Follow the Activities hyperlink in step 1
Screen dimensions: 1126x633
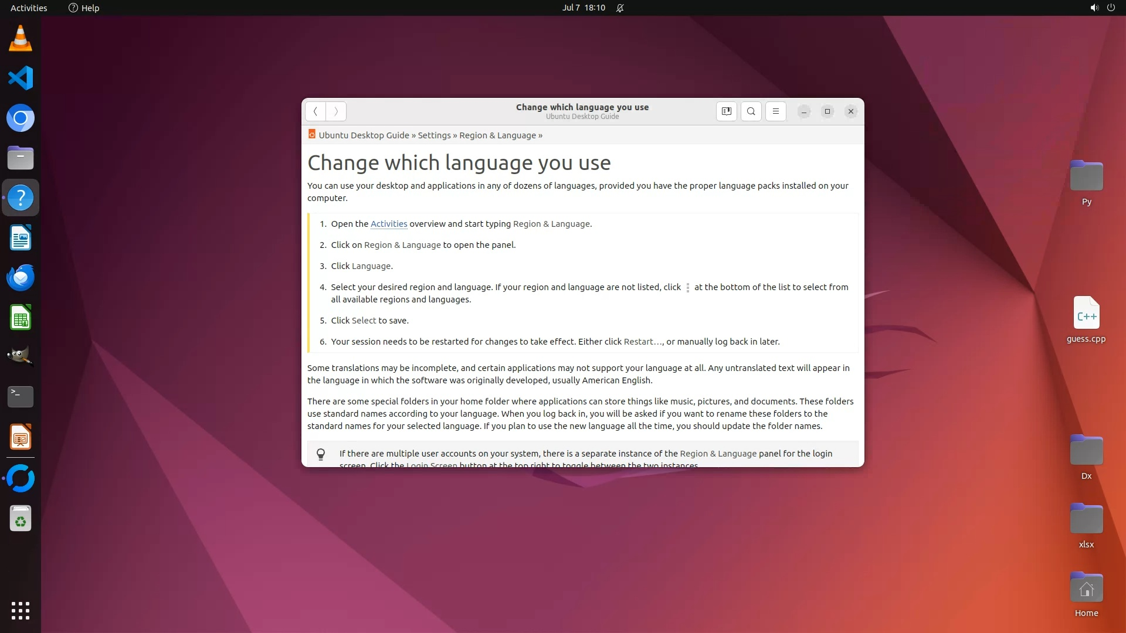(388, 224)
